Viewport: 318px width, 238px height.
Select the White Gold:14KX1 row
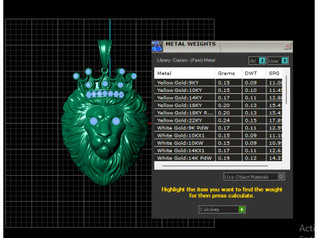218,151
